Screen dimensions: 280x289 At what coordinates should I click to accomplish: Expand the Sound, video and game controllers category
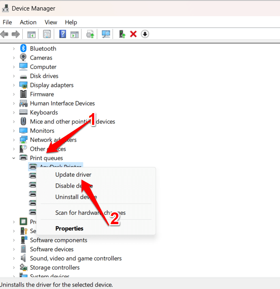pos(14,259)
